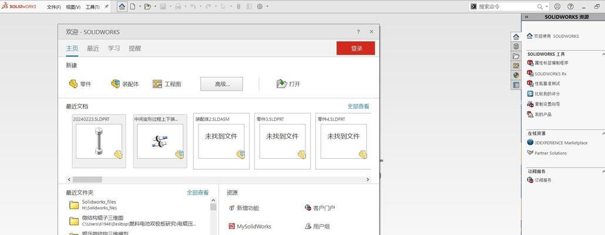Open recent document 20240223.SLDPRT thumbnail

(99, 141)
